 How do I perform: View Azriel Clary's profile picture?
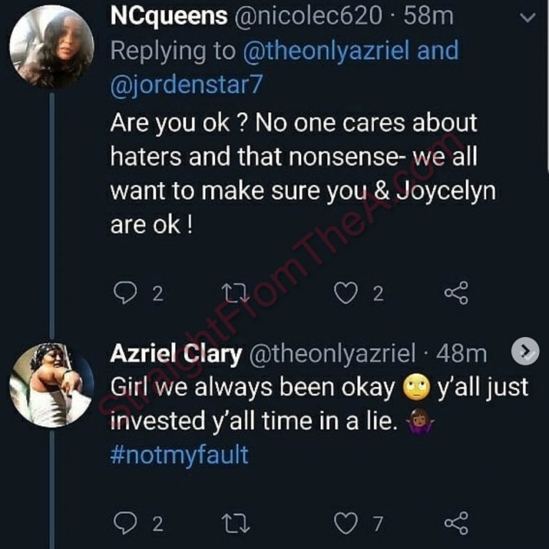coord(51,386)
